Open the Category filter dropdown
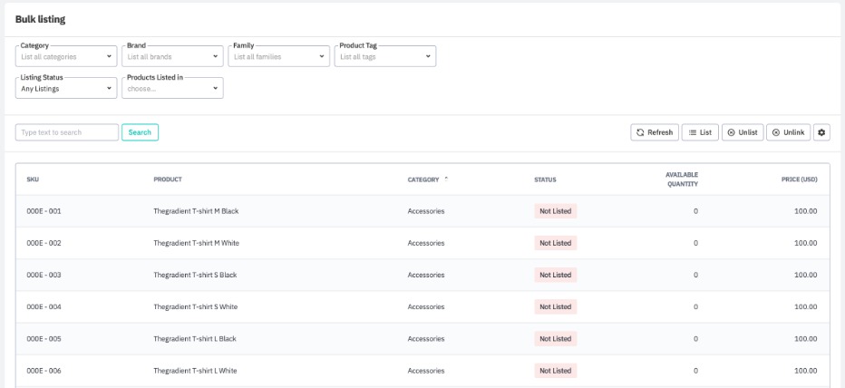Image resolution: width=845 pixels, height=388 pixels. 67,56
